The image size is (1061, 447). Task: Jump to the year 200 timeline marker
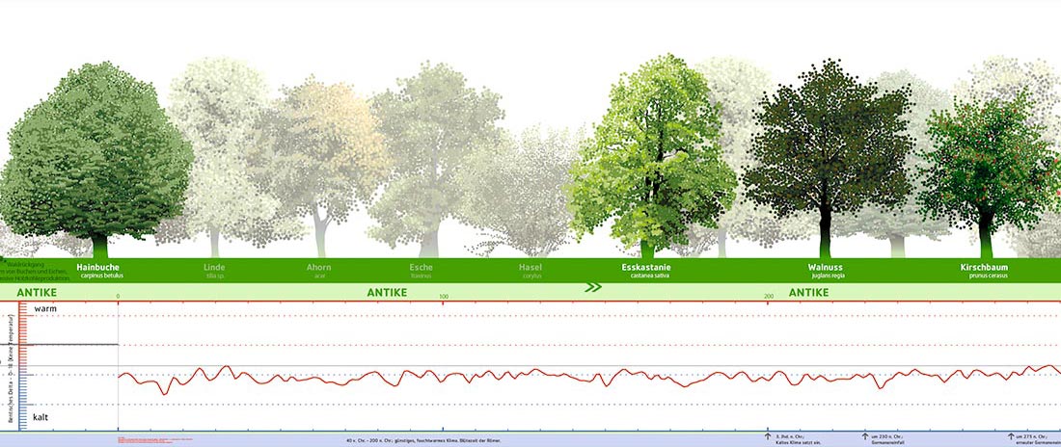click(769, 296)
